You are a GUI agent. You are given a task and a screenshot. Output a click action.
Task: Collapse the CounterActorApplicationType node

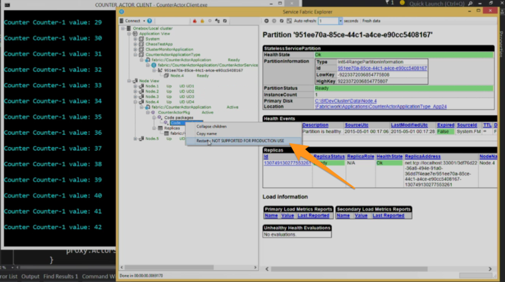(x=135, y=55)
